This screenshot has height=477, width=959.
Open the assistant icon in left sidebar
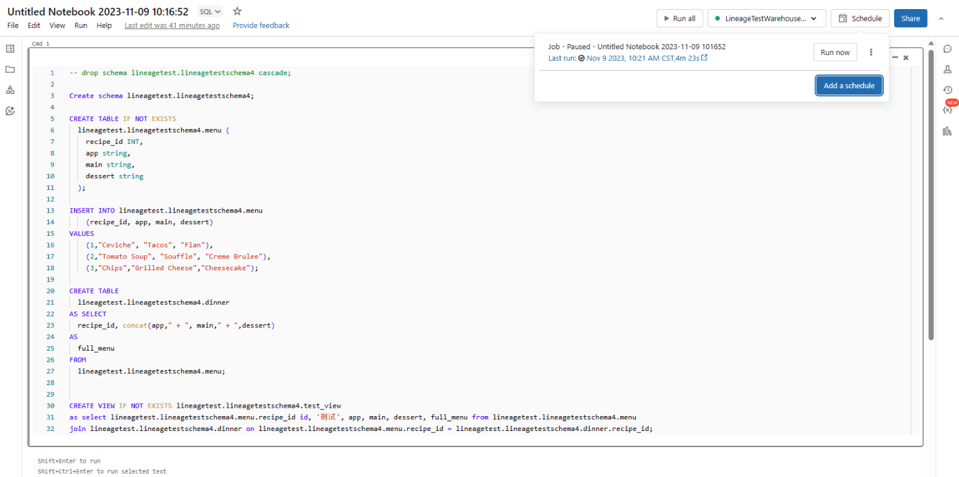point(10,111)
